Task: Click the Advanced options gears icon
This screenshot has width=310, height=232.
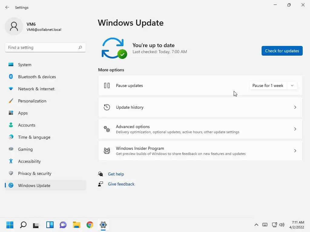Action: [x=107, y=129]
